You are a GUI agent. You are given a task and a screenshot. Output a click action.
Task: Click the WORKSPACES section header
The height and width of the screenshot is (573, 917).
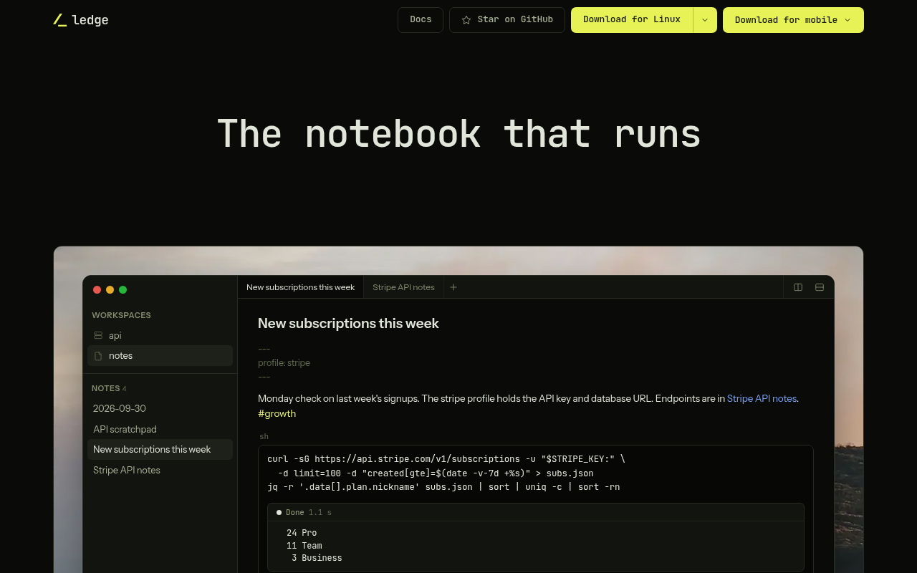pos(121,315)
